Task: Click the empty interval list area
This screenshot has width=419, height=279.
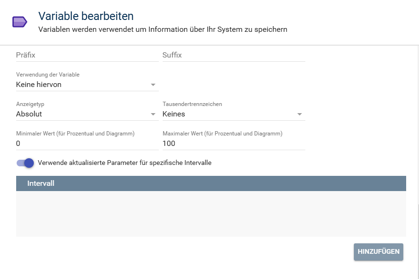Action: tap(211, 214)
